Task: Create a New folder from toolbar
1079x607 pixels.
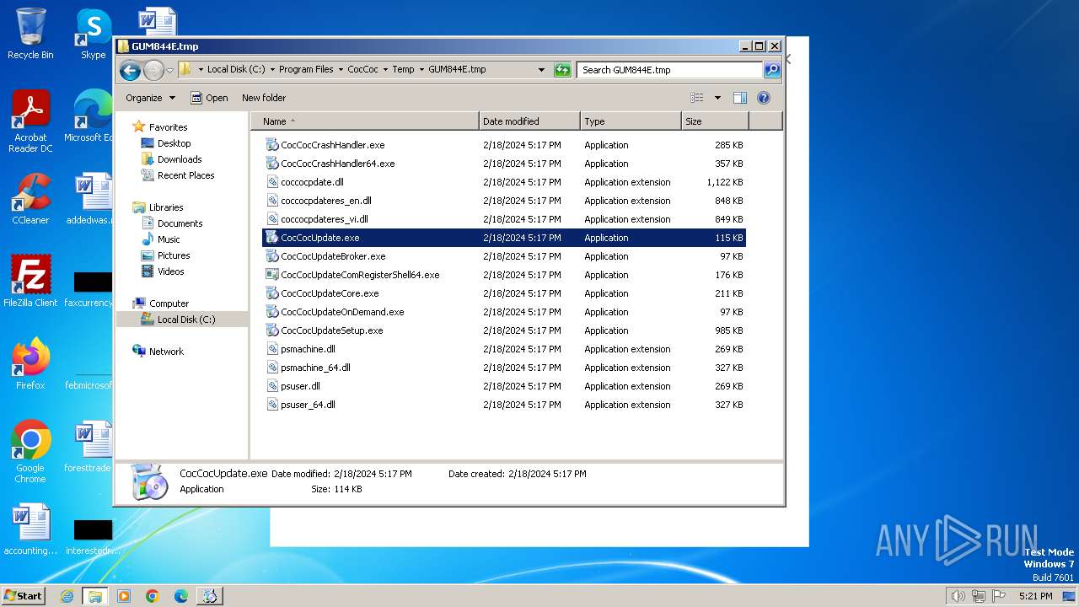Action: point(264,98)
